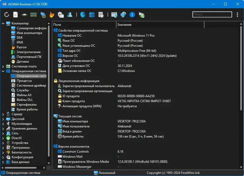Open the AIDA64 info icon in the toolbar
The height and width of the screenshot is (176, 244).
(x=131, y=14)
